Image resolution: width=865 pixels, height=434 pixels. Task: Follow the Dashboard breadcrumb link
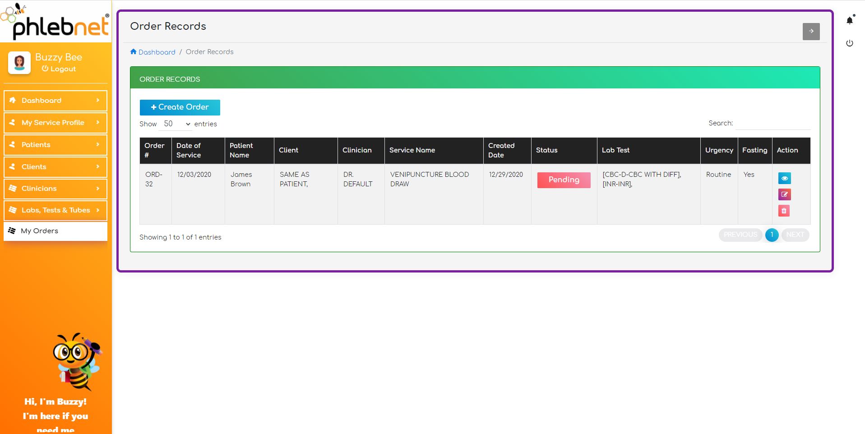coord(157,52)
